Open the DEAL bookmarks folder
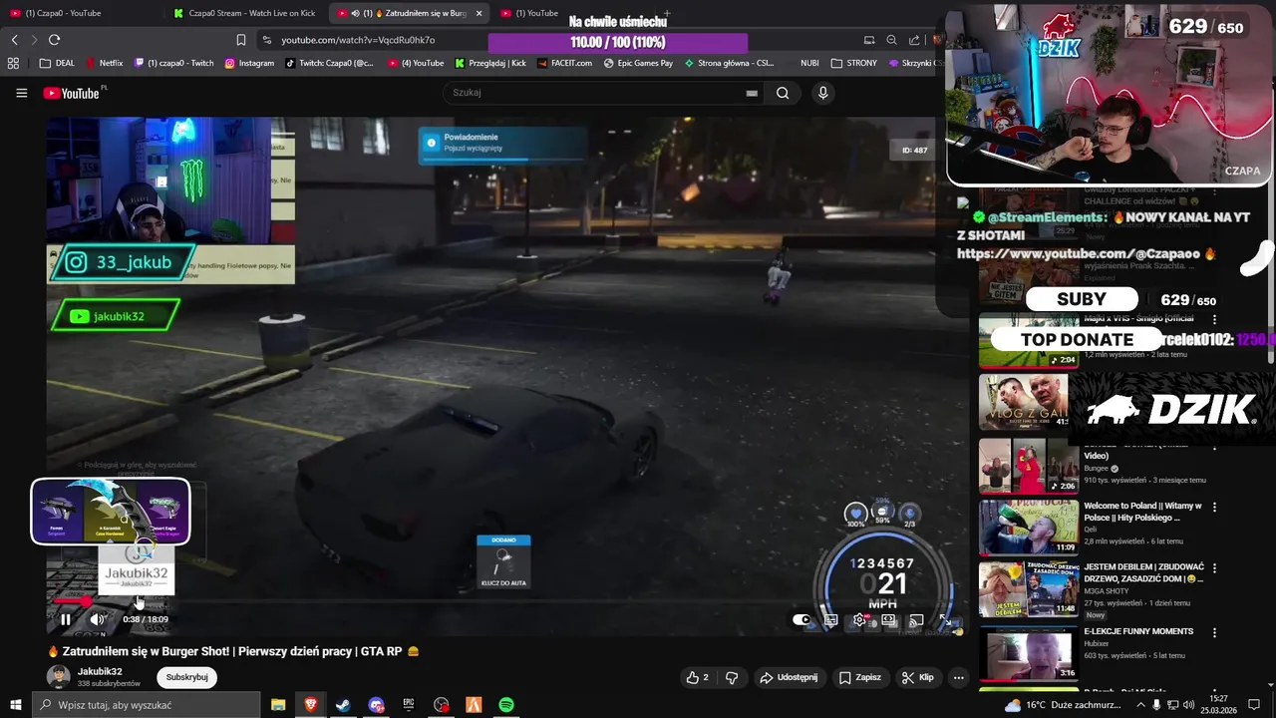This screenshot has width=1276, height=718. (x=58, y=63)
